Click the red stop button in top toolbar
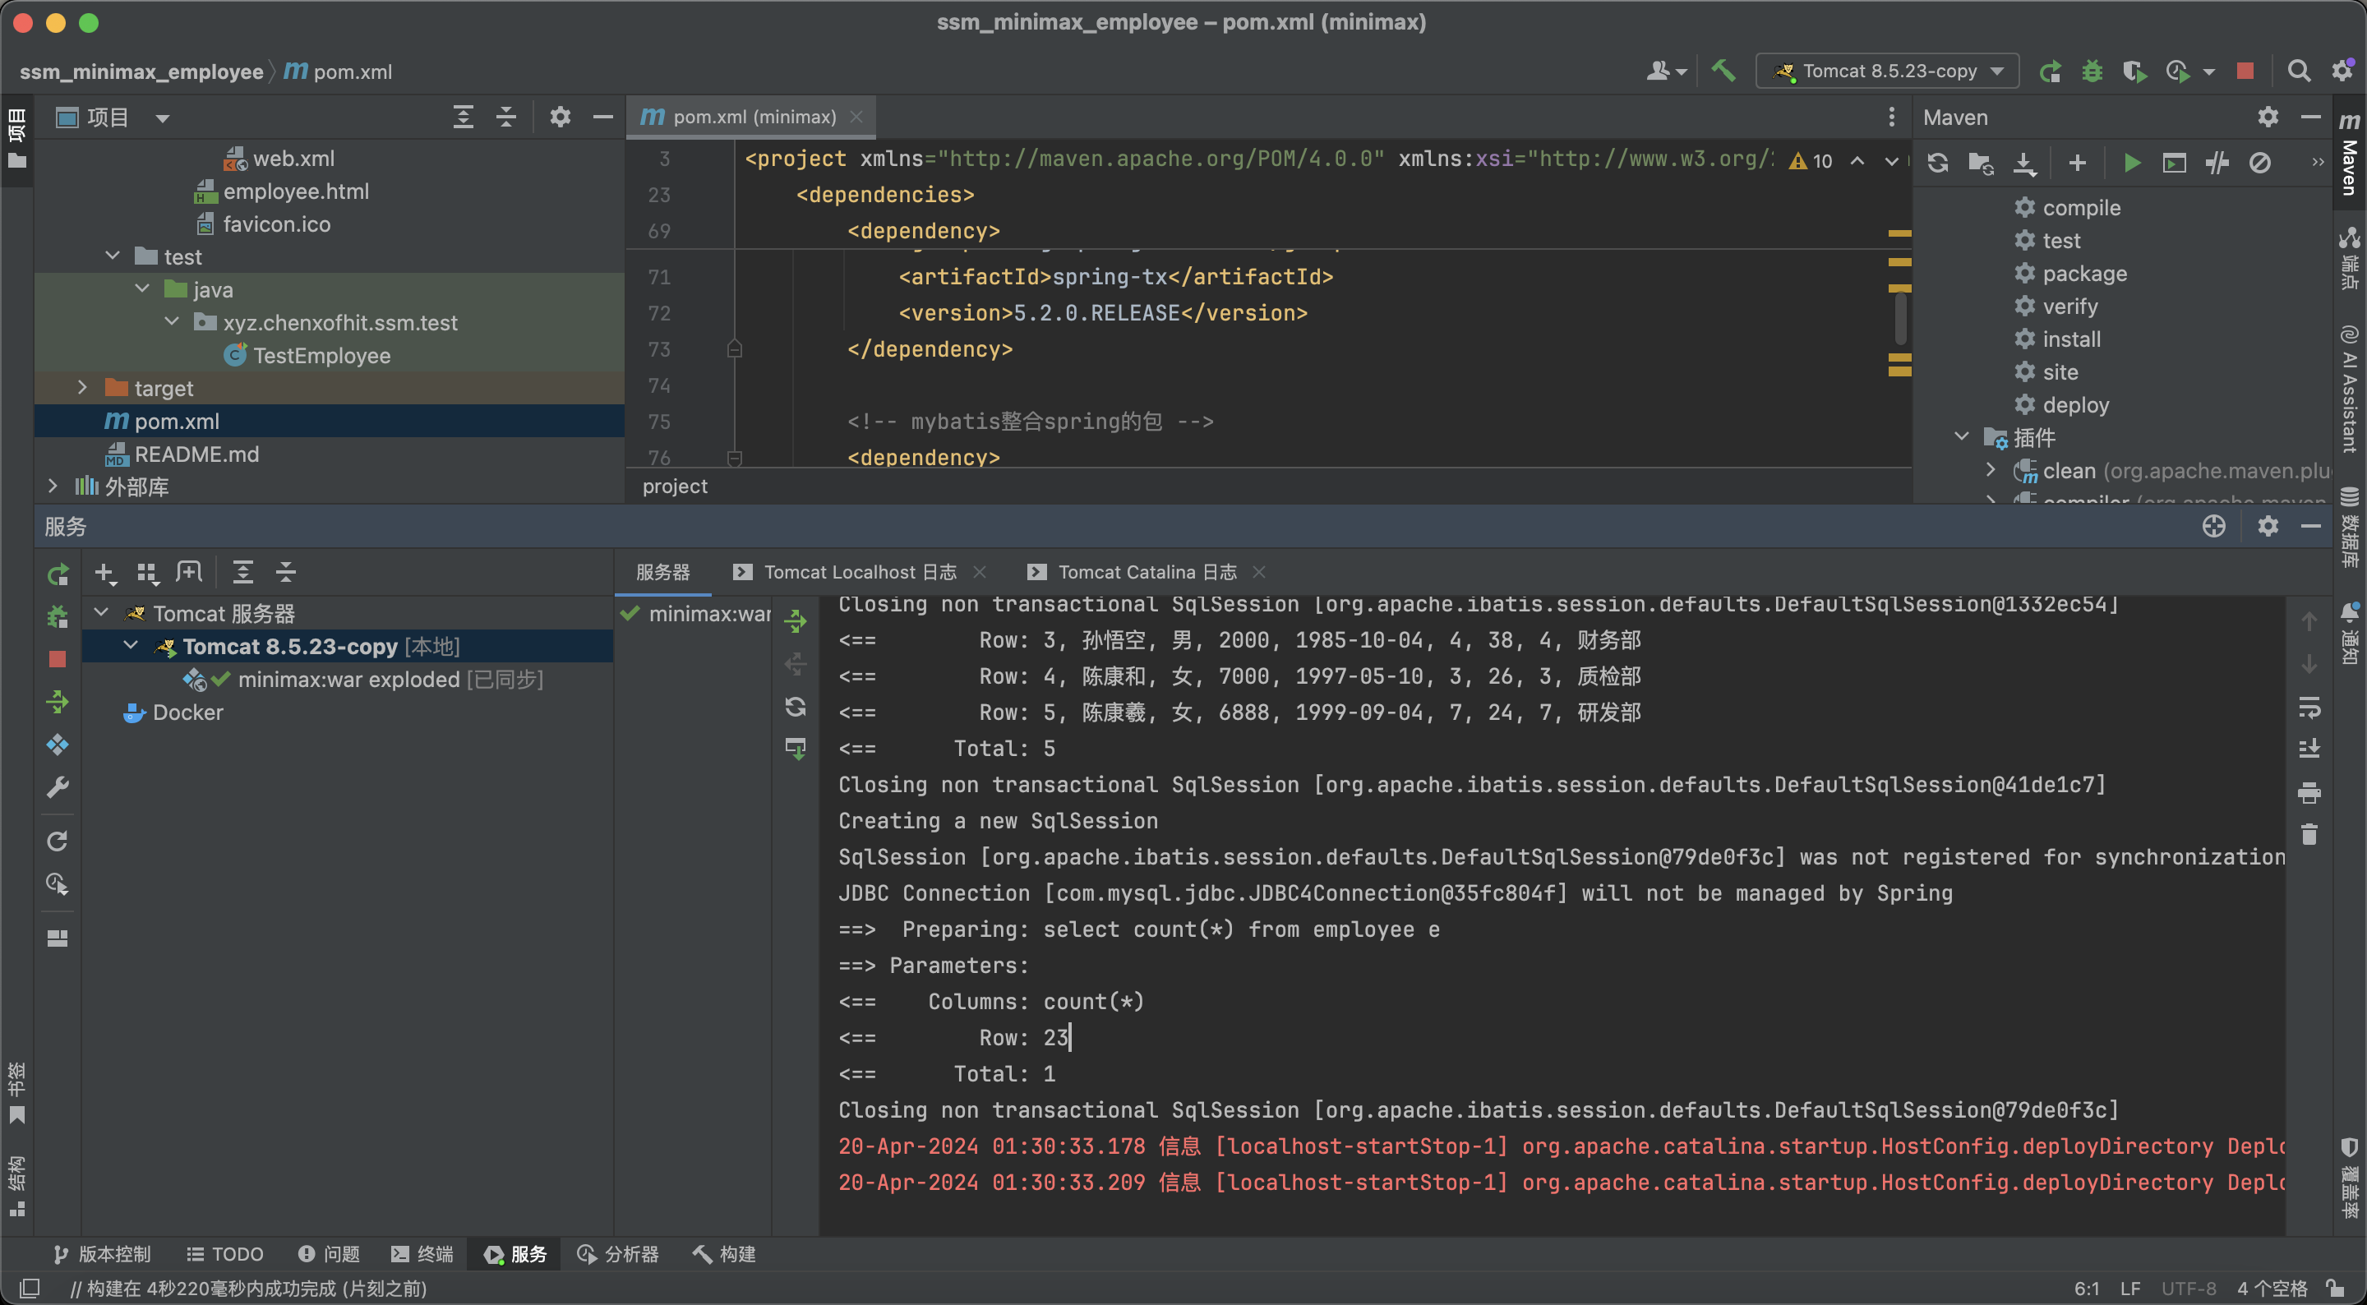 point(2245,71)
